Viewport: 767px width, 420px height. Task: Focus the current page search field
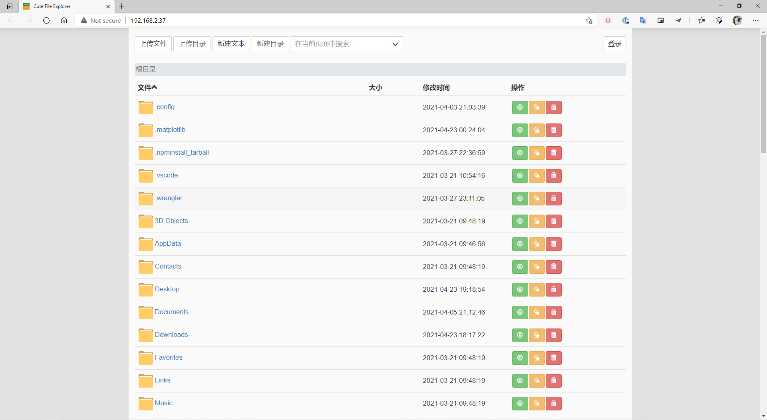point(340,44)
